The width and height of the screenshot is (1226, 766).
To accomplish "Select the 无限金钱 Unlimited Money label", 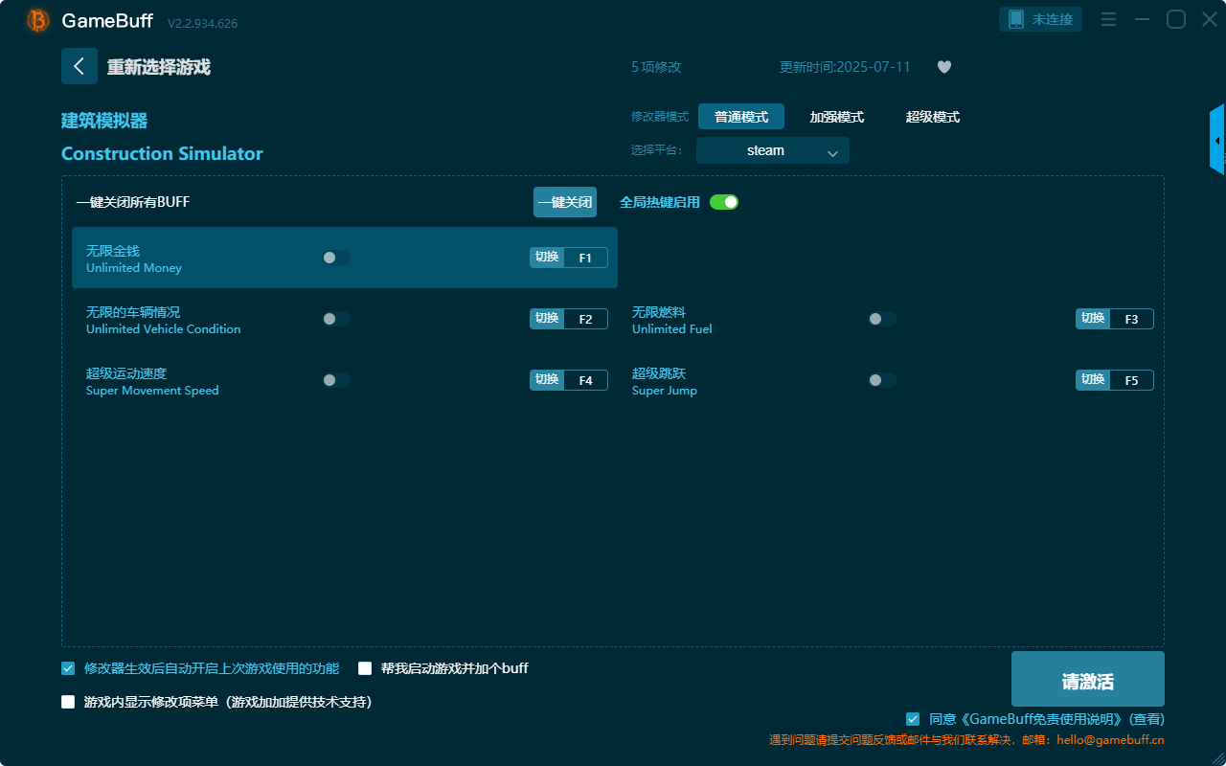I will tap(134, 259).
